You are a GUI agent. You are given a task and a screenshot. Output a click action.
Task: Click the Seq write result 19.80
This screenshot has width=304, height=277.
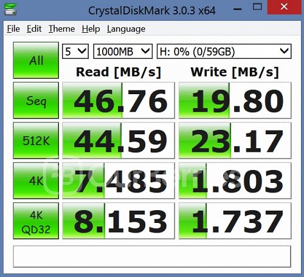235,100
